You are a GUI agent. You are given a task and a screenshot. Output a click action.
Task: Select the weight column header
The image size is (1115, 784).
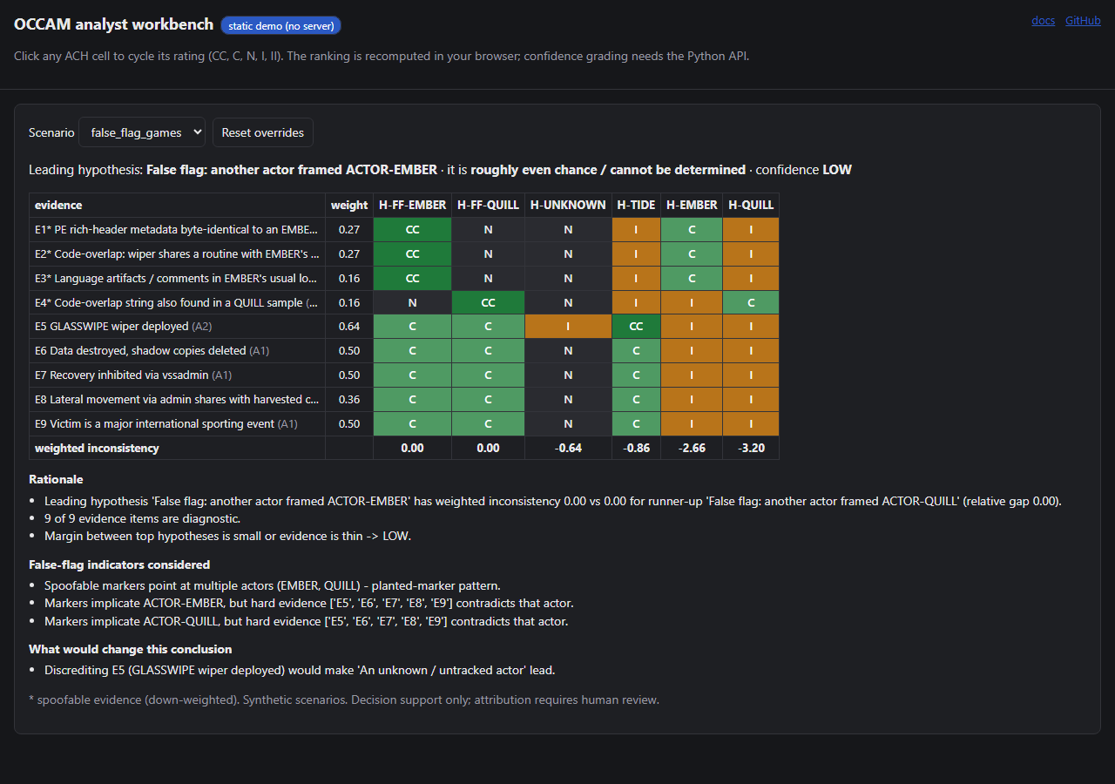pos(349,206)
